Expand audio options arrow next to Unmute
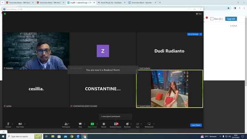This screenshot has height=139, width=247. pos(12,124)
